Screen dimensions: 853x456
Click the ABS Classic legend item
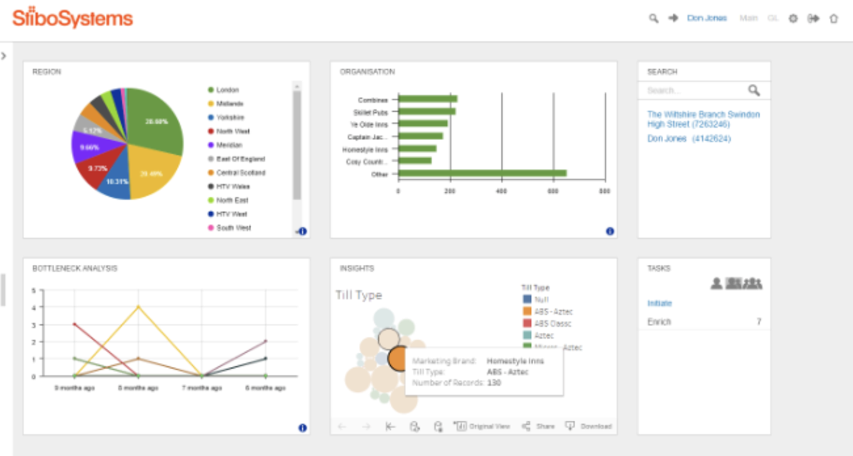click(x=547, y=324)
